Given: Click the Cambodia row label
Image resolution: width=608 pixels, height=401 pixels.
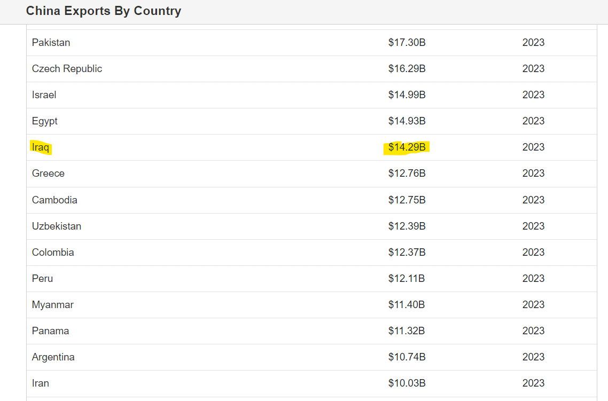Looking at the screenshot, I should click(54, 200).
